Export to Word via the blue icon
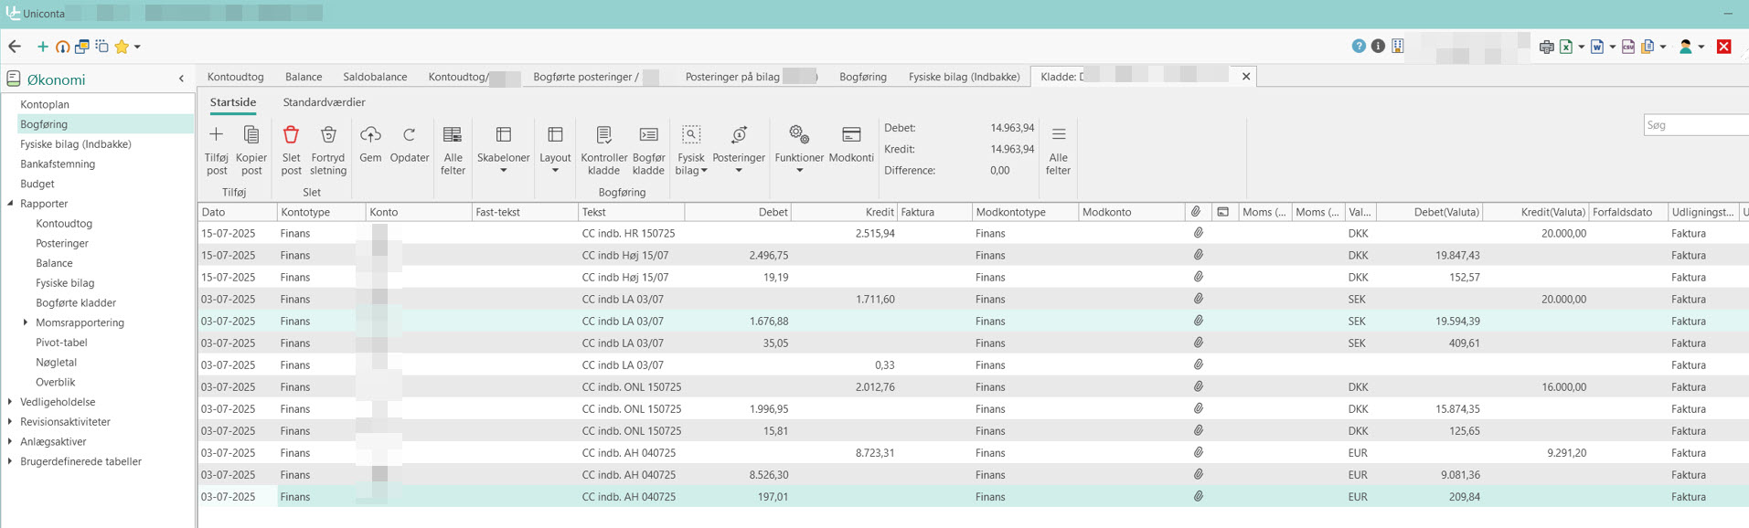1749x528 pixels. [x=1597, y=47]
